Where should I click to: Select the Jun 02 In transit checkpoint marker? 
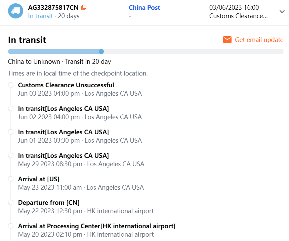click(x=11, y=108)
